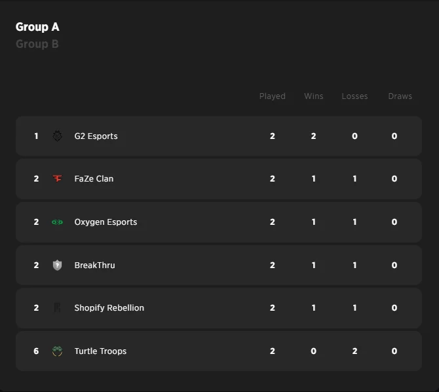Click the FaZe Clan red logo
439x392 pixels.
[58, 178]
